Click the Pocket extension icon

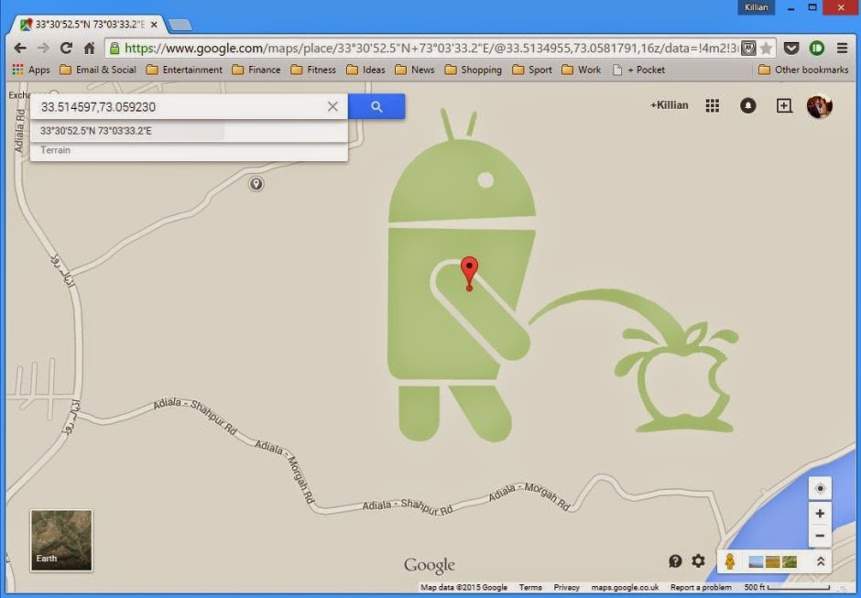[x=791, y=49]
